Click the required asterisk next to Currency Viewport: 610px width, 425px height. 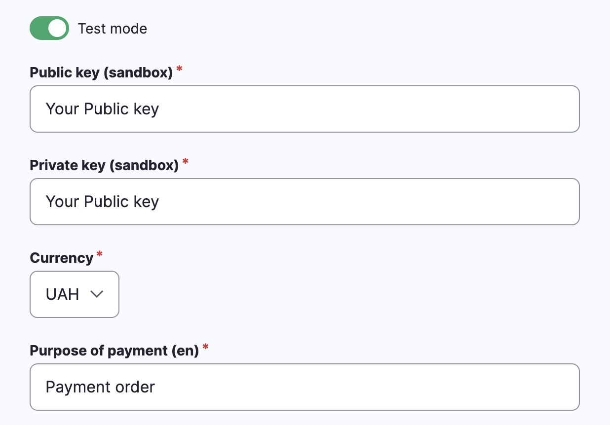[x=99, y=255]
